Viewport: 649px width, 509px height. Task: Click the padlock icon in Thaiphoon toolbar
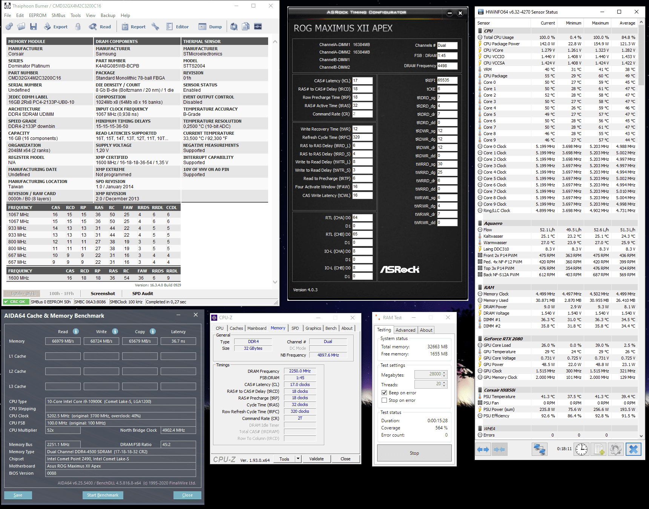(x=78, y=26)
